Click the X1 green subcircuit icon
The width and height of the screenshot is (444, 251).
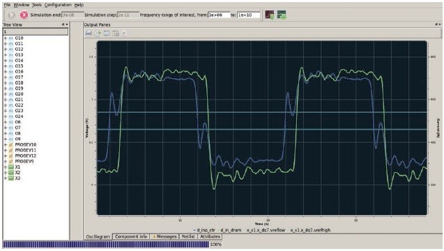(x=11, y=167)
